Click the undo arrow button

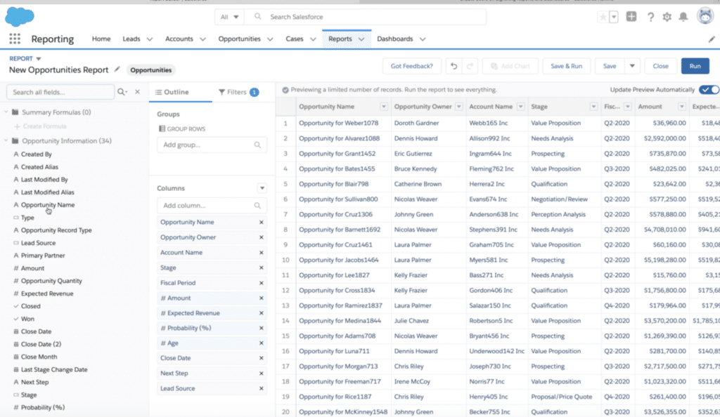(x=454, y=66)
